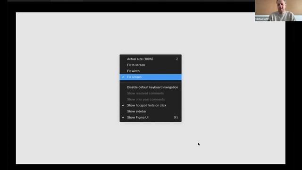Toggle Show Figma UI option
This screenshot has height=170, width=302.
[151, 118]
